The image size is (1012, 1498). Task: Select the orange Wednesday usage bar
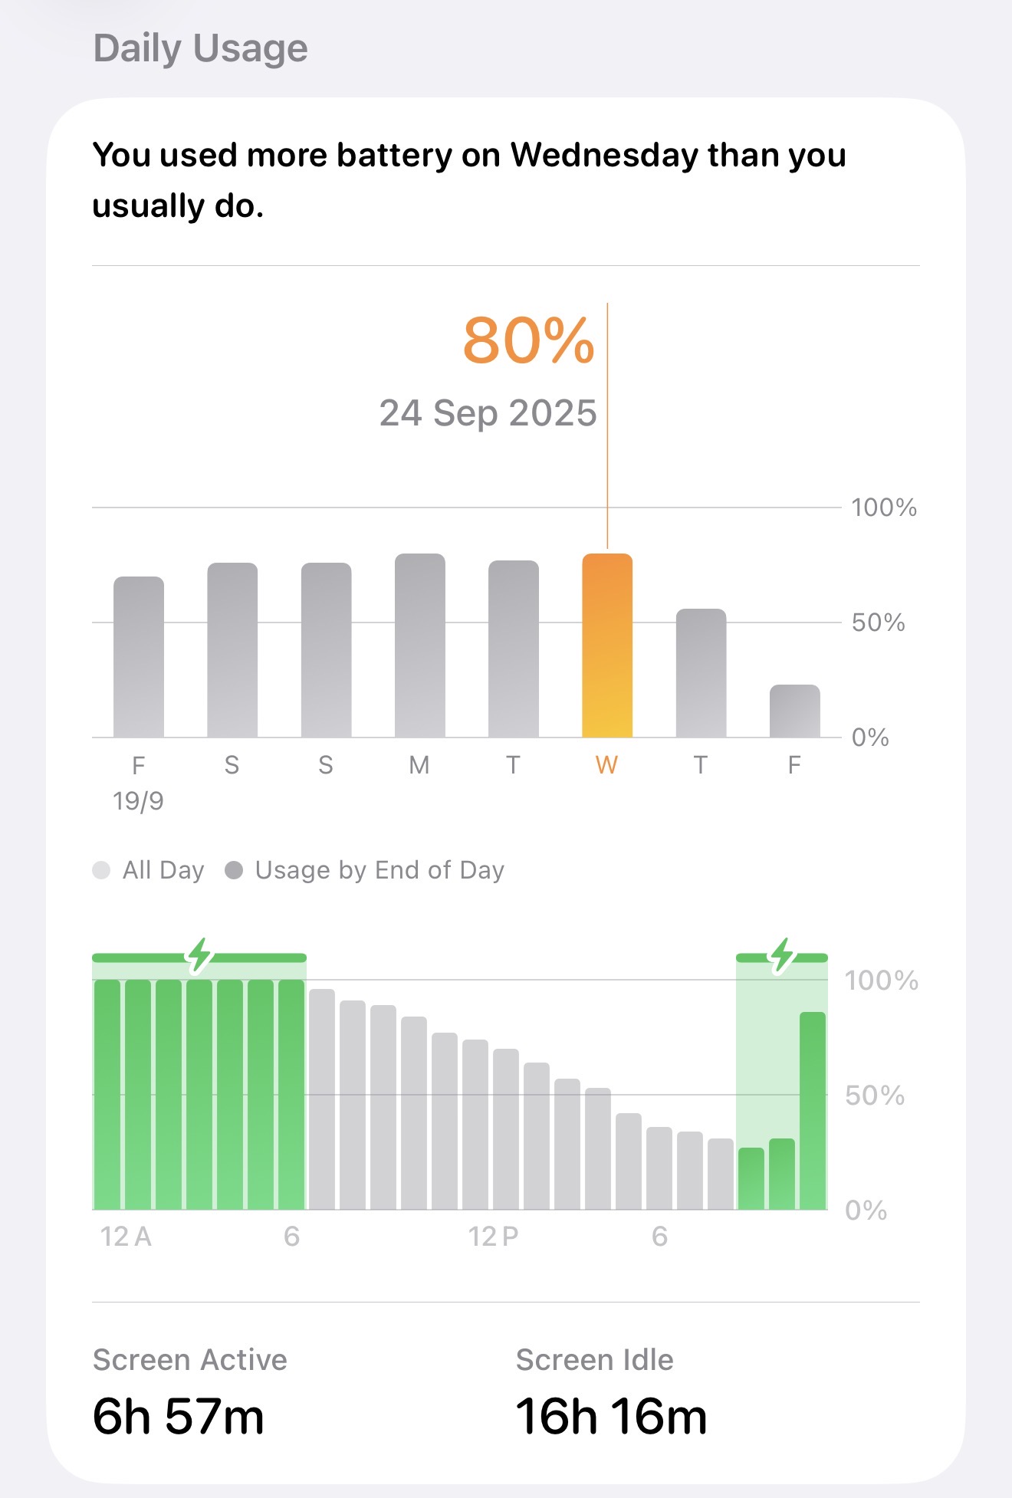click(607, 646)
